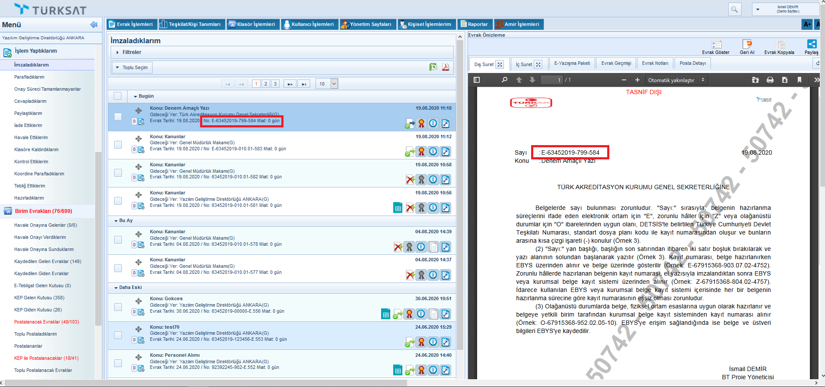
Task: Go to page 2 of the list
Action: click(x=266, y=84)
